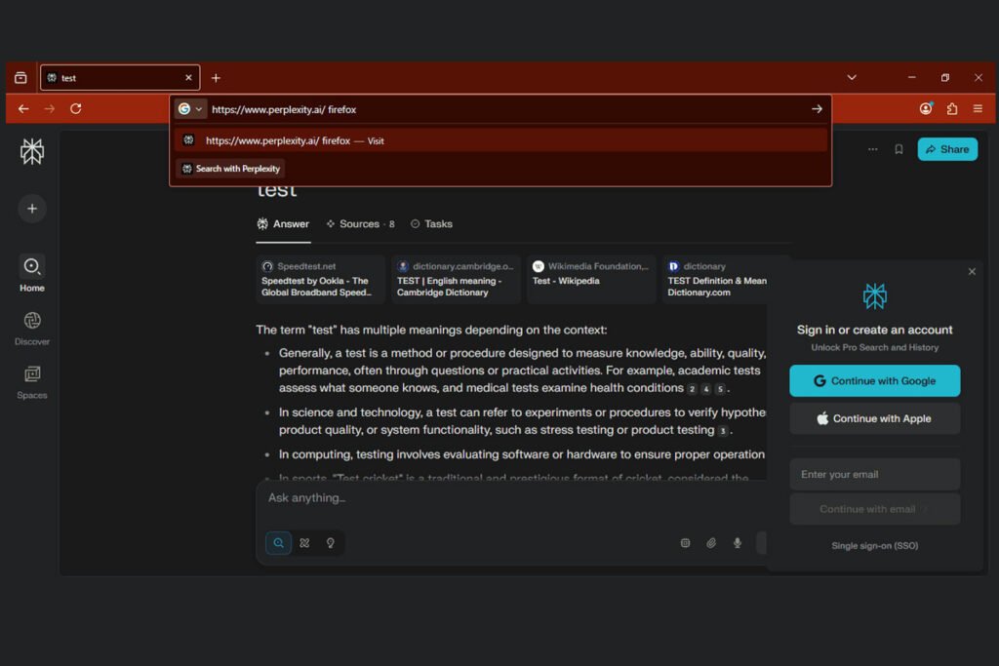The image size is (999, 666).
Task: Open Single sign-on (SSO) link
Action: tap(875, 546)
